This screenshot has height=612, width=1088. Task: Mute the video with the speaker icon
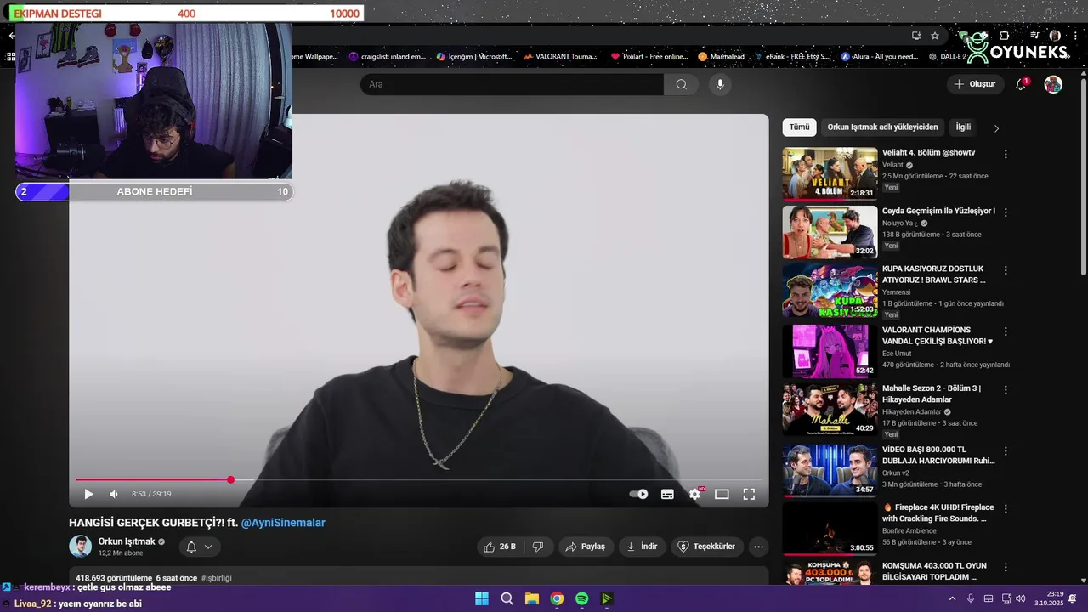pyautogui.click(x=114, y=494)
